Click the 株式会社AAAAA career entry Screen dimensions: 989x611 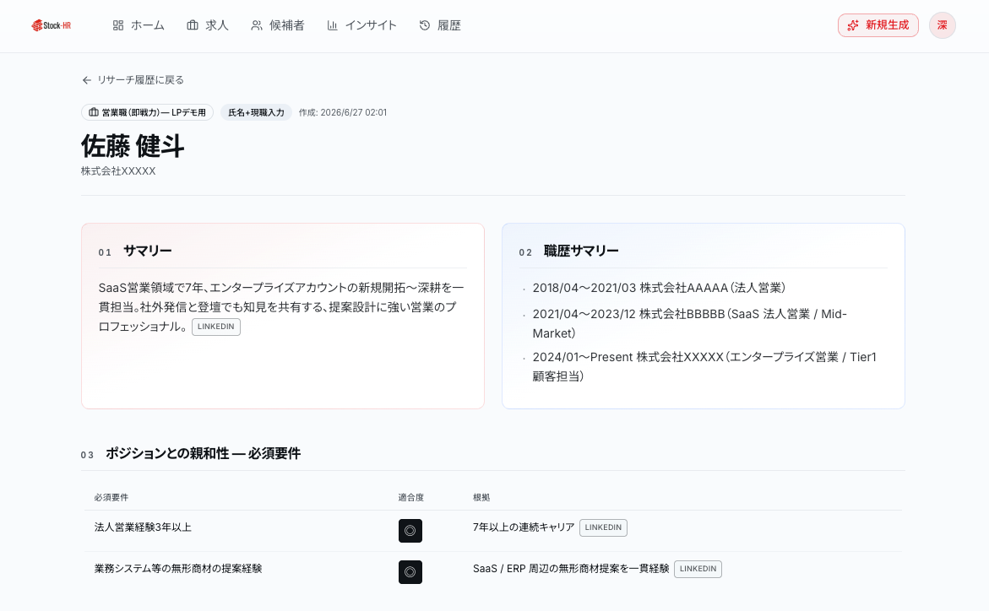click(659, 288)
